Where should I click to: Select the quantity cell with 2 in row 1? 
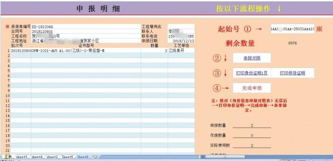[x=154, y=51]
